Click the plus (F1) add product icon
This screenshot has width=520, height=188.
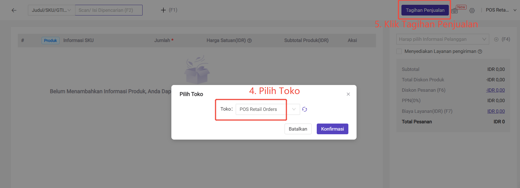163,10
